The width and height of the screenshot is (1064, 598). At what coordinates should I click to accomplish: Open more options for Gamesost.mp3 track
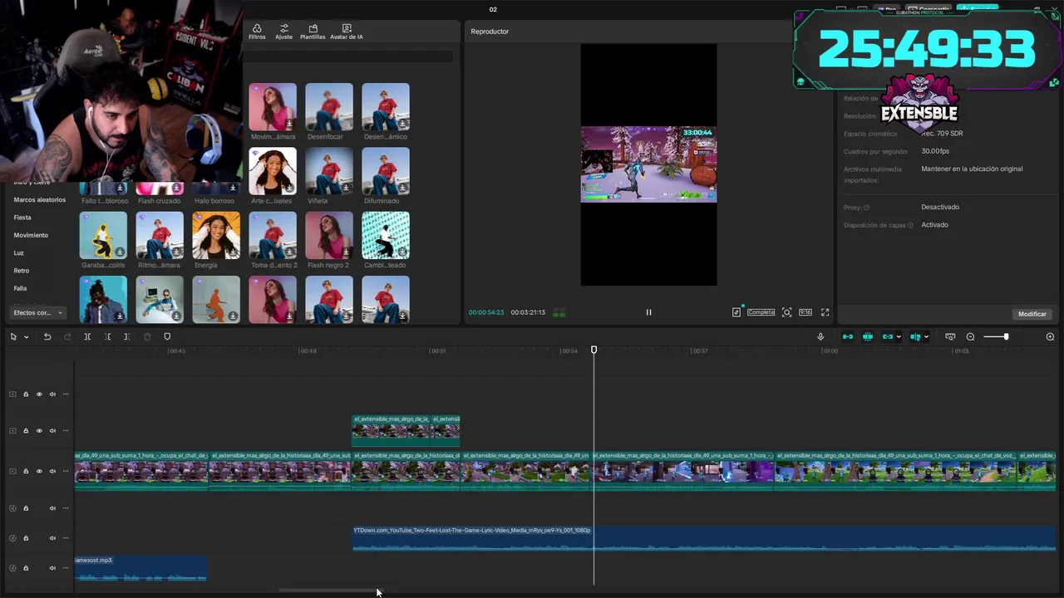(x=66, y=568)
